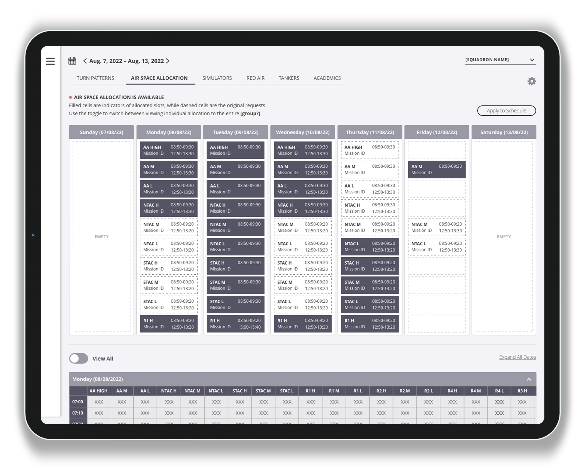
Task: Click the Apply to Schedule button
Action: pos(506,110)
